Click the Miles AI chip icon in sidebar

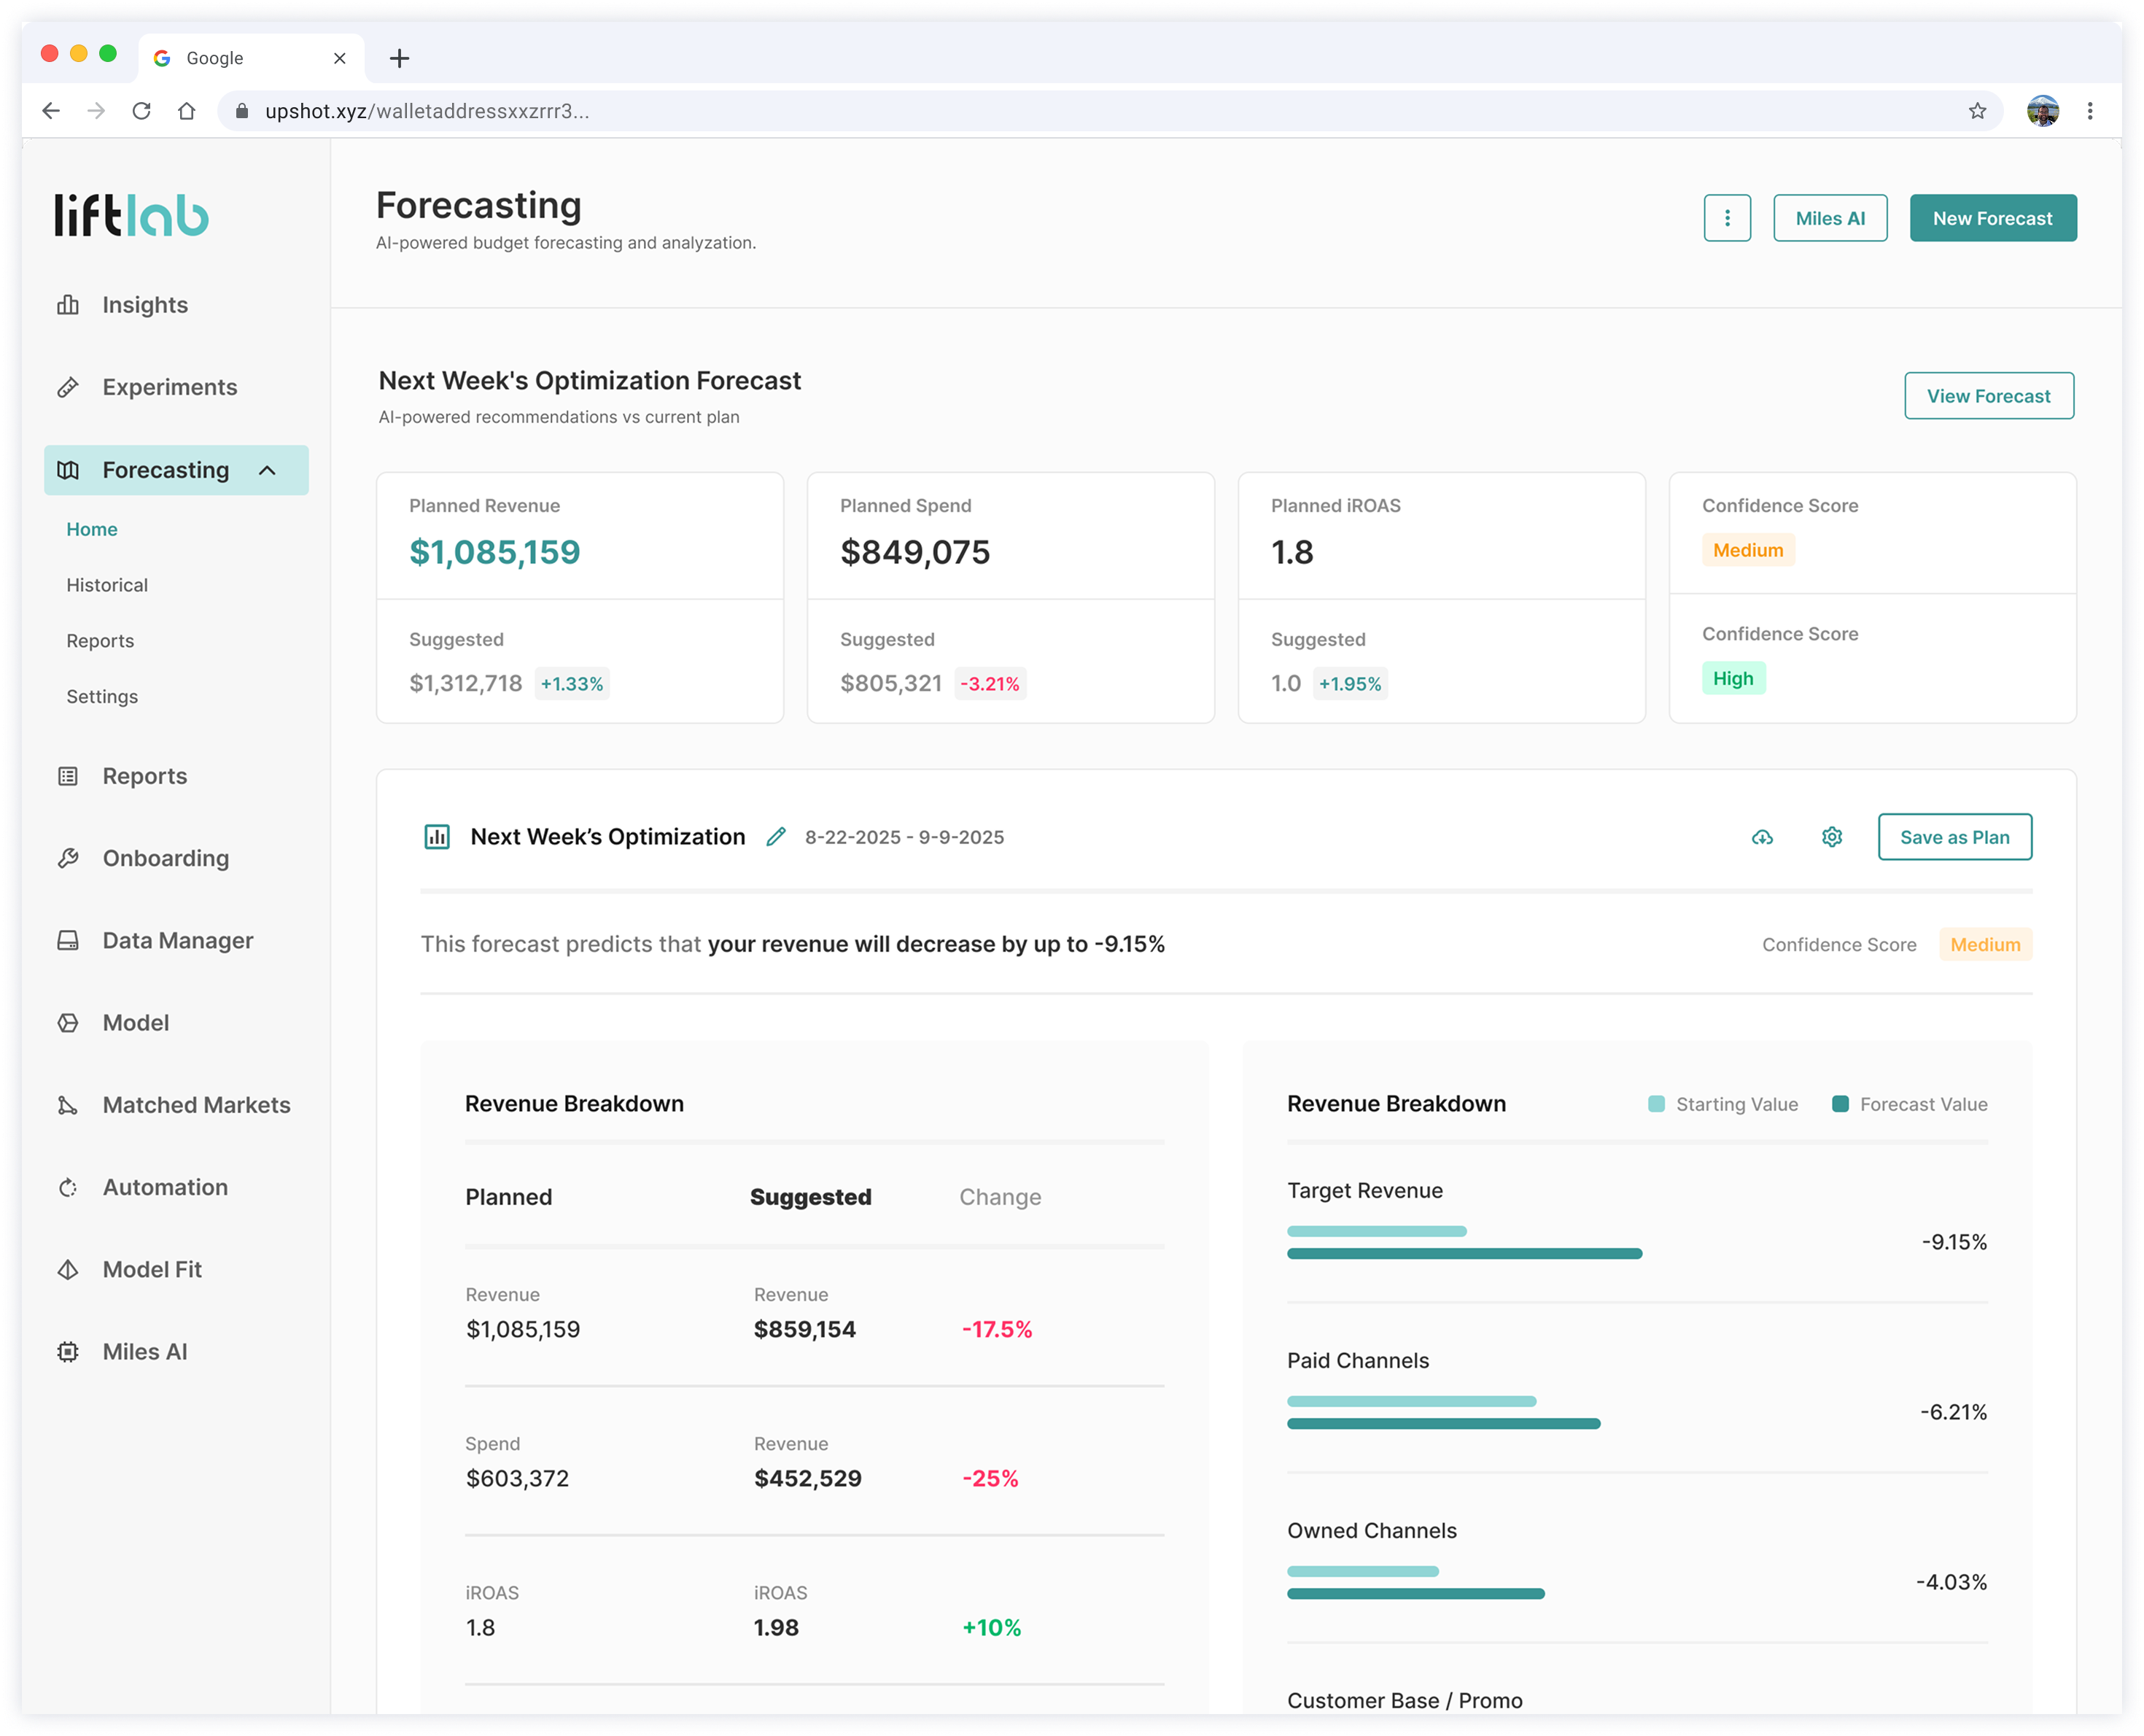68,1352
